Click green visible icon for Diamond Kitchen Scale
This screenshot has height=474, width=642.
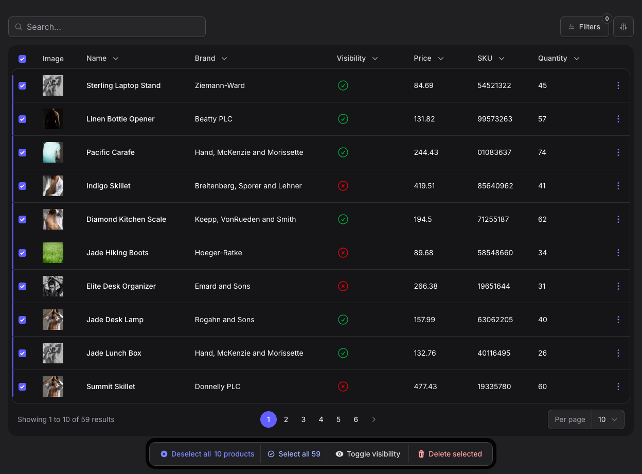[343, 219]
